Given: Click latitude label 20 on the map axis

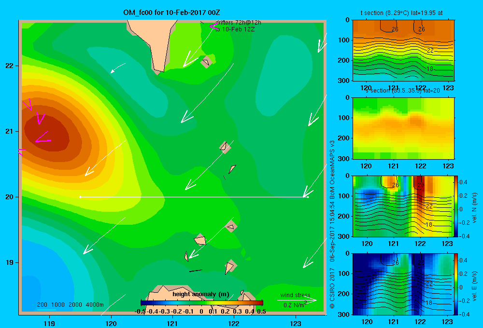Looking at the screenshot, I should pyautogui.click(x=10, y=197).
